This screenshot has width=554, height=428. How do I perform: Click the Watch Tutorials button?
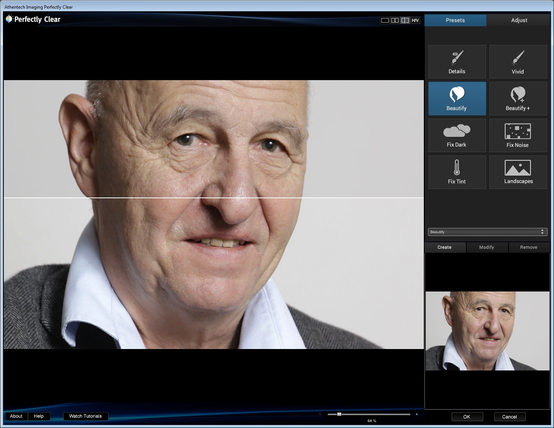85,416
